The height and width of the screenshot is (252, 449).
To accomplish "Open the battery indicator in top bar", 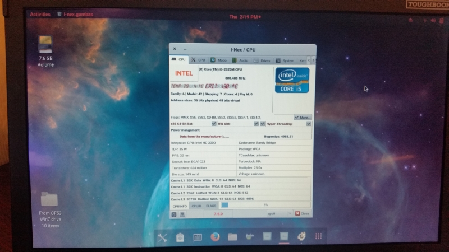I will point(442,21).
